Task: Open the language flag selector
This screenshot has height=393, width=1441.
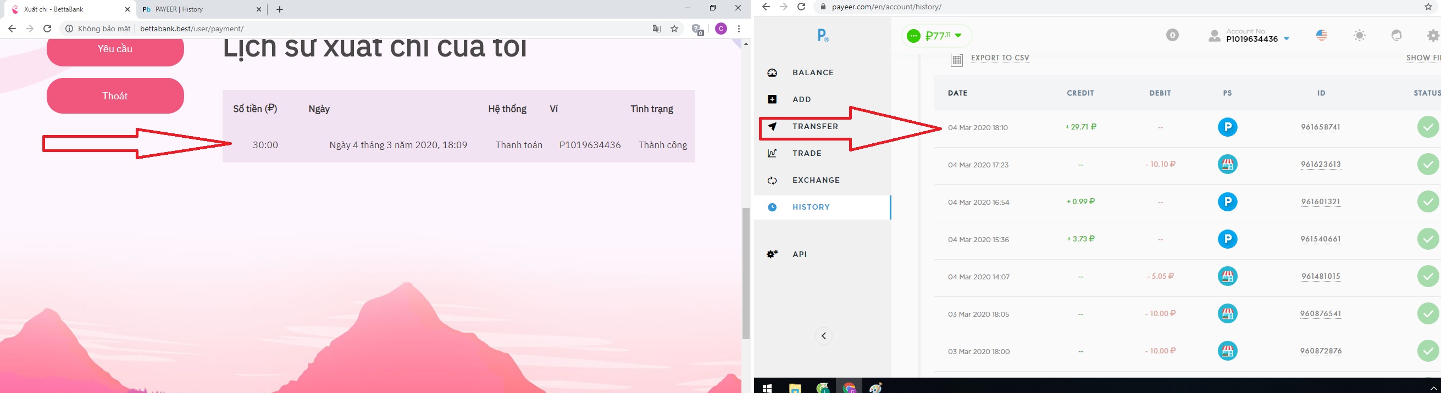Action: (1322, 35)
